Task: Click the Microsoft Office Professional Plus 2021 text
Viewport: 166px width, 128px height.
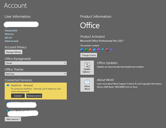Action: pos(102,41)
